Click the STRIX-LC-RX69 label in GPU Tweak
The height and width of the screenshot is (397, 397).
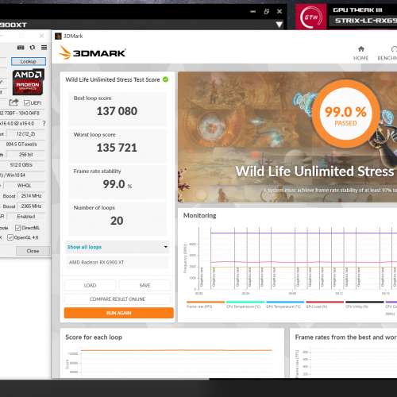[365, 21]
